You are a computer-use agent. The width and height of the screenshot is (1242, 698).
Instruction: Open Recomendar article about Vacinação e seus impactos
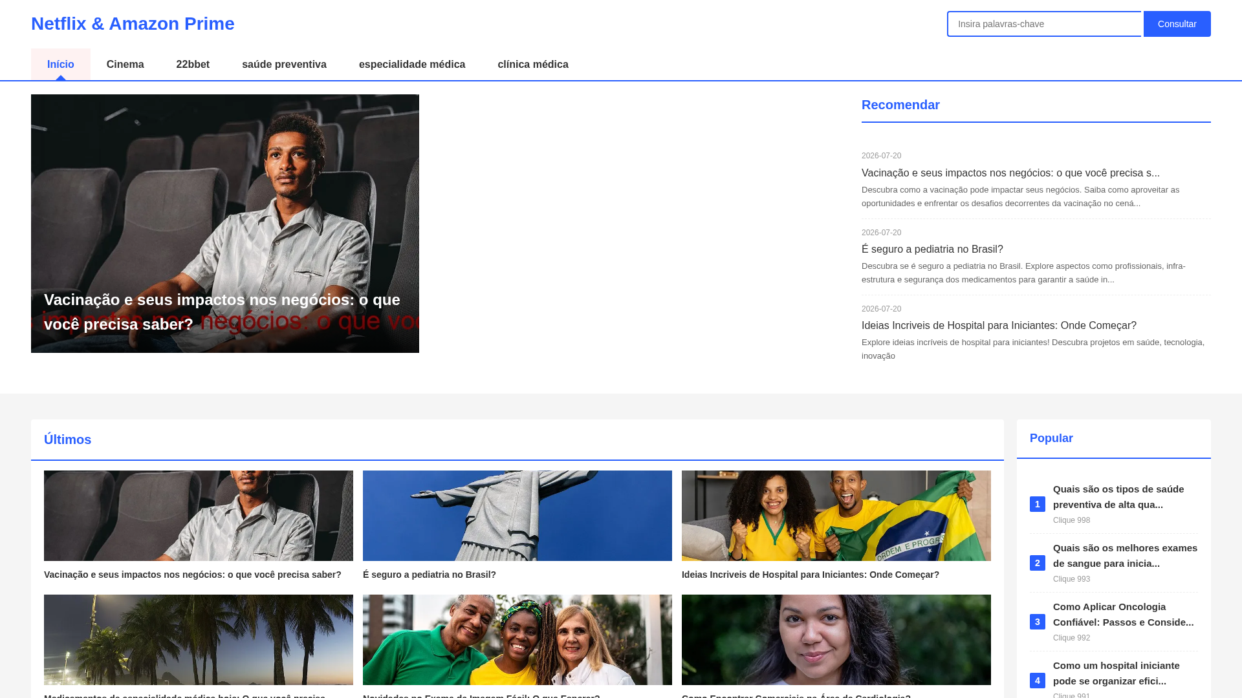[x=1010, y=173]
